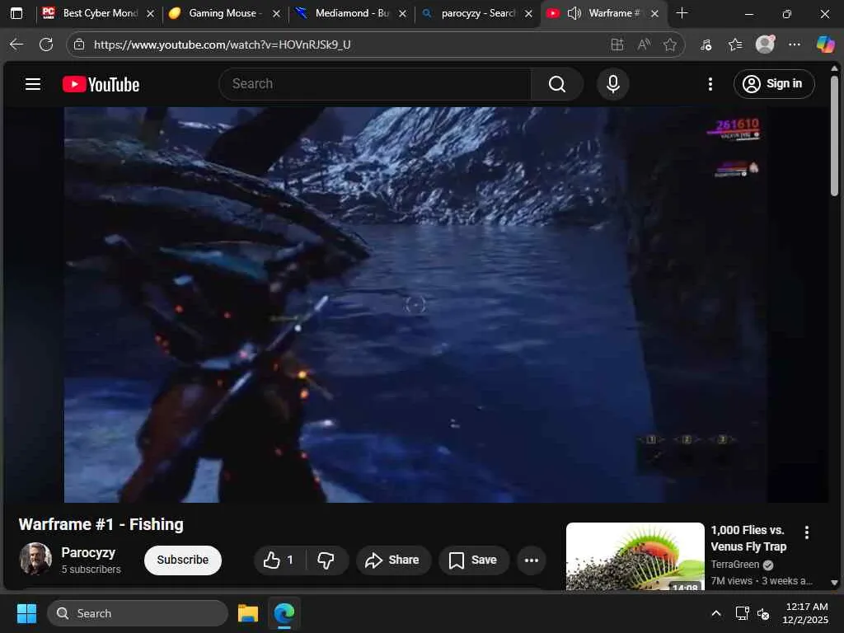This screenshot has height=633, width=844.
Task: Mute the Warframe tab via speaker icon
Action: coord(574,13)
